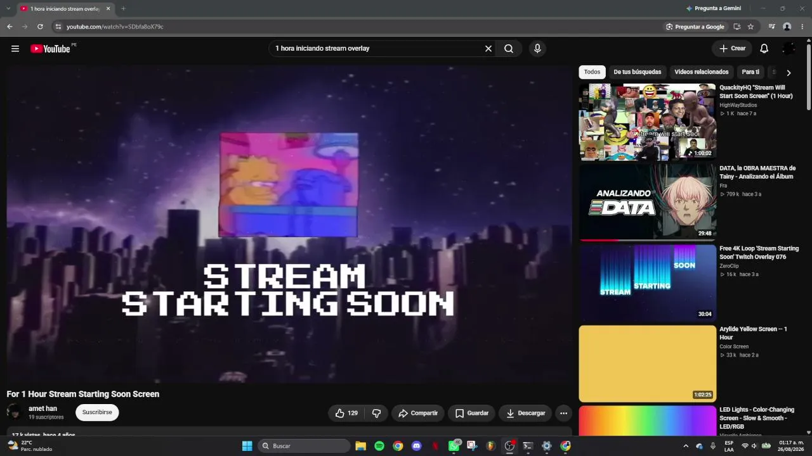Like the video with 129 likes
The width and height of the screenshot is (812, 456).
346,413
